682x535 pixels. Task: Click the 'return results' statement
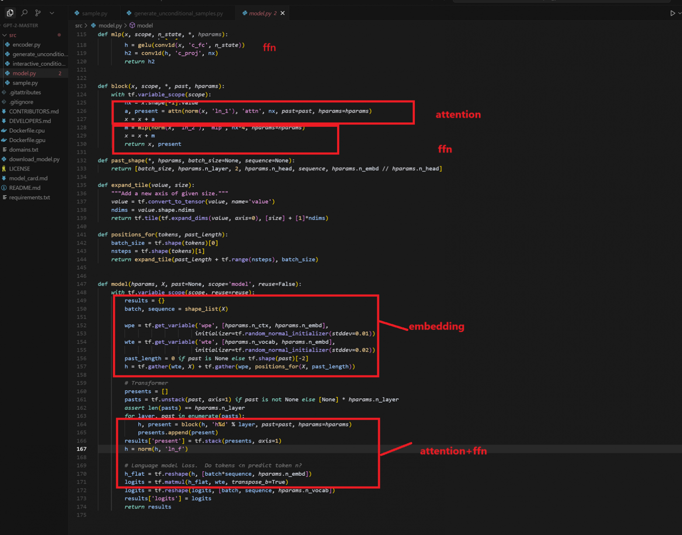[x=148, y=507]
